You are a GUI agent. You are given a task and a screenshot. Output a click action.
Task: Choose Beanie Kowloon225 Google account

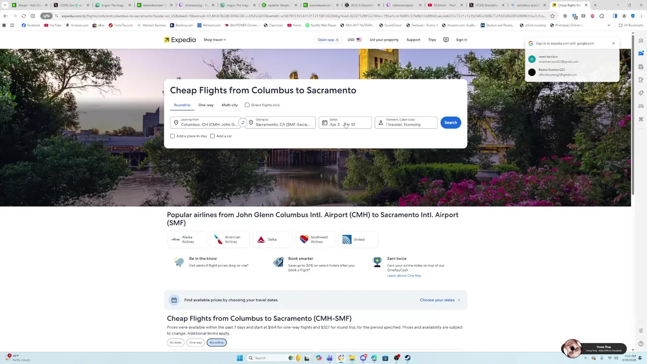(x=571, y=72)
